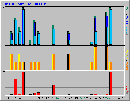The height and width of the screenshot is (101, 130).
Task: Select day 4 on the date axis
Action: point(20,98)
